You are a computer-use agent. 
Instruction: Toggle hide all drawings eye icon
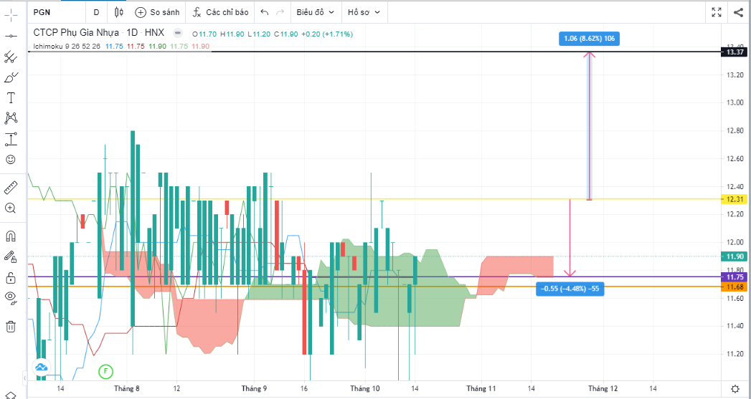11,297
